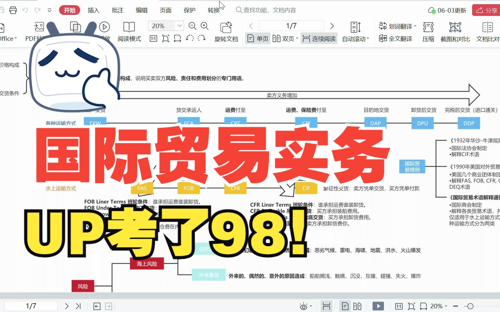Start slideshow play from status bar

pyautogui.click(x=378, y=306)
